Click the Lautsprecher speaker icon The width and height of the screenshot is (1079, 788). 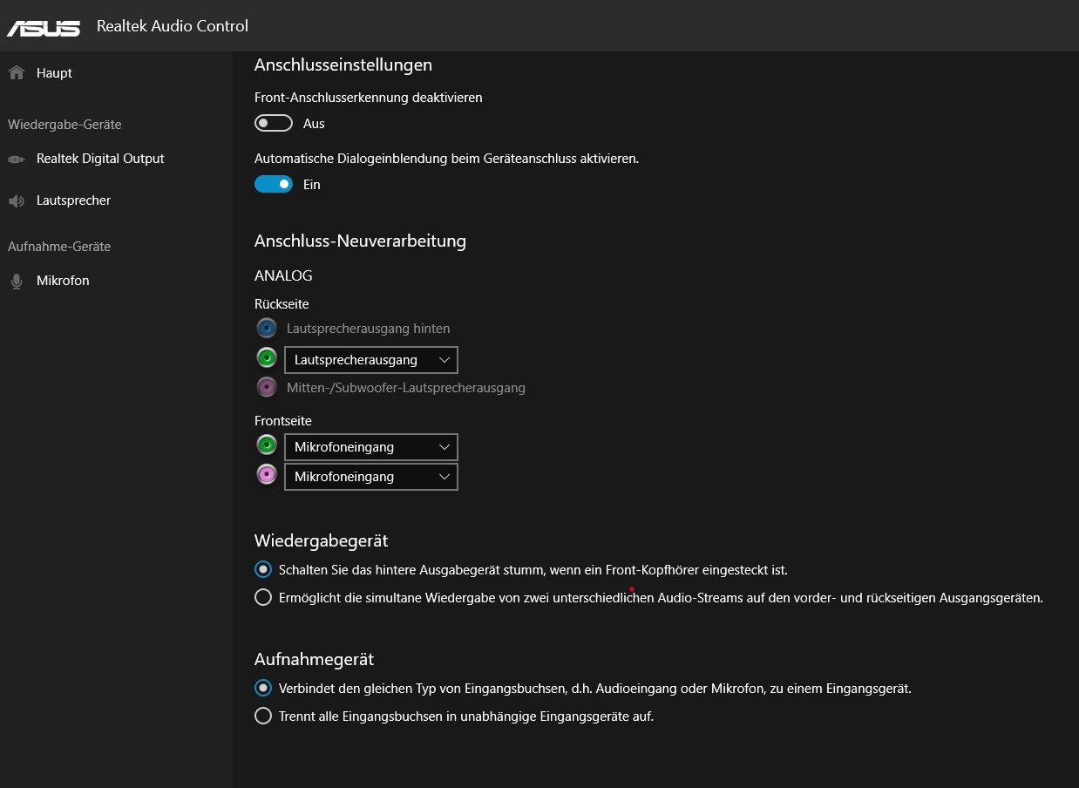click(x=16, y=201)
